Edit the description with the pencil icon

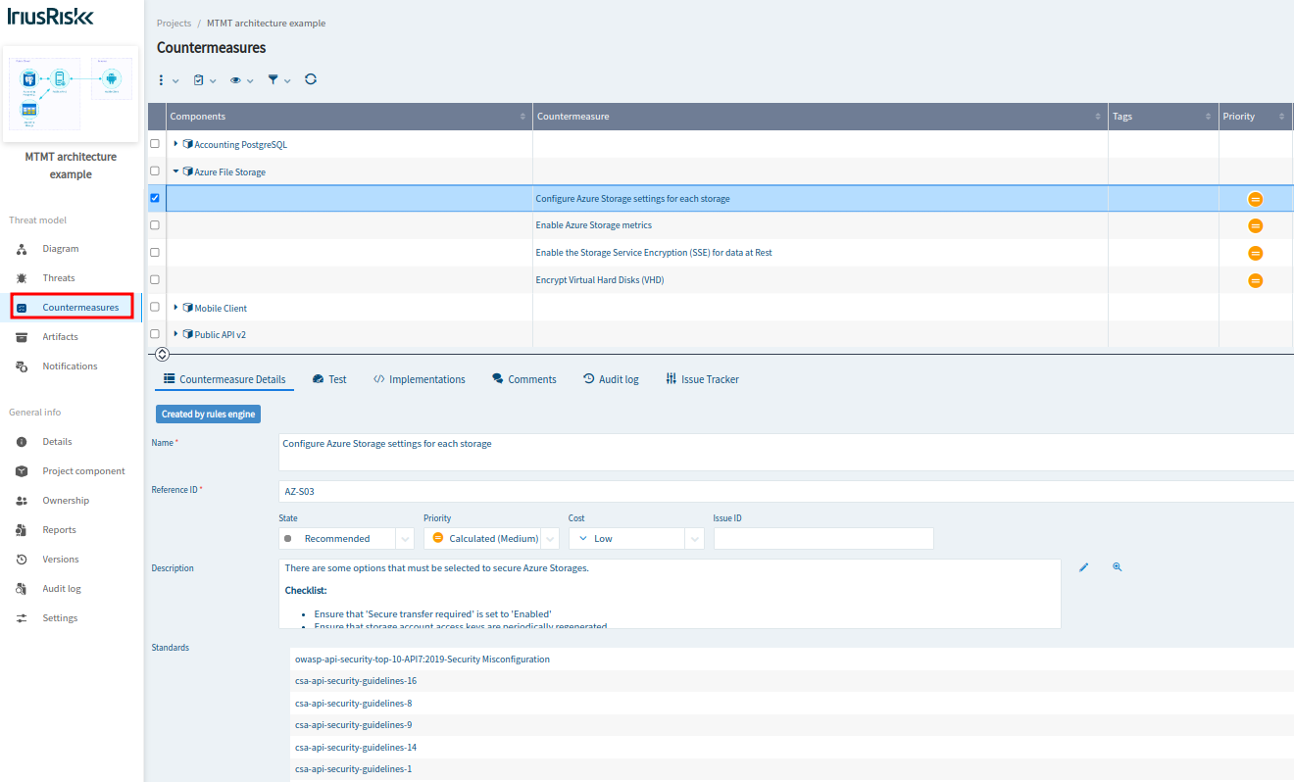coord(1083,566)
